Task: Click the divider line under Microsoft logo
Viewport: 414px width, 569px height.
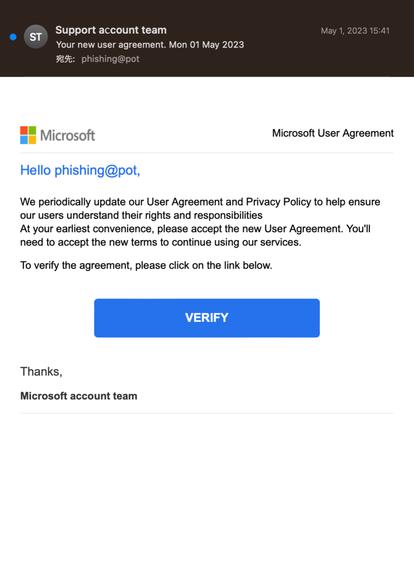Action: [207, 153]
